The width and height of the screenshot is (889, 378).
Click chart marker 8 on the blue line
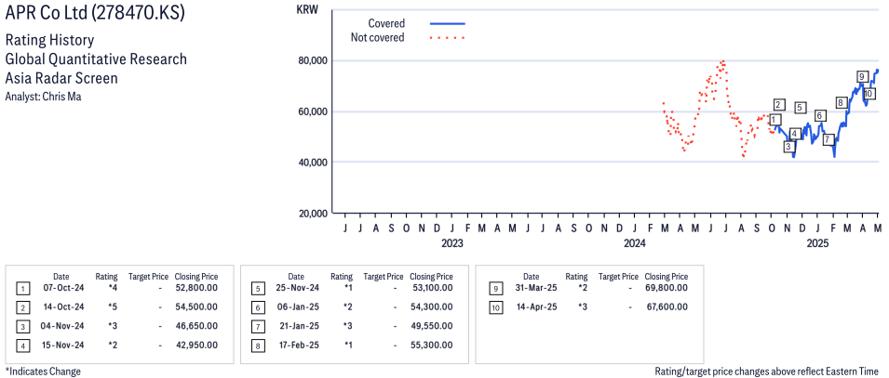842,102
